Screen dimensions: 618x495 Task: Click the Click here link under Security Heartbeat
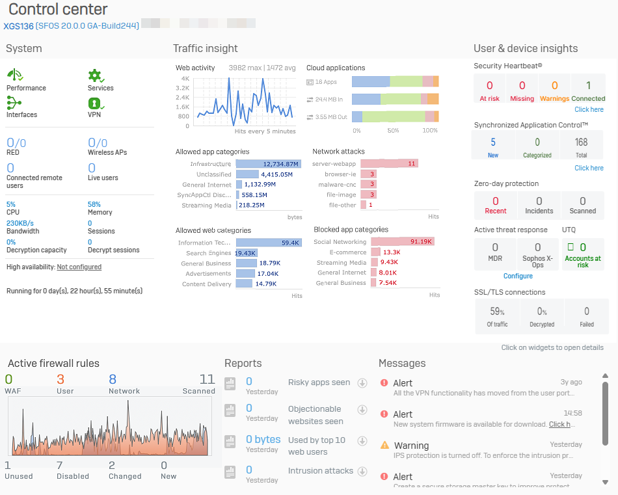point(589,109)
